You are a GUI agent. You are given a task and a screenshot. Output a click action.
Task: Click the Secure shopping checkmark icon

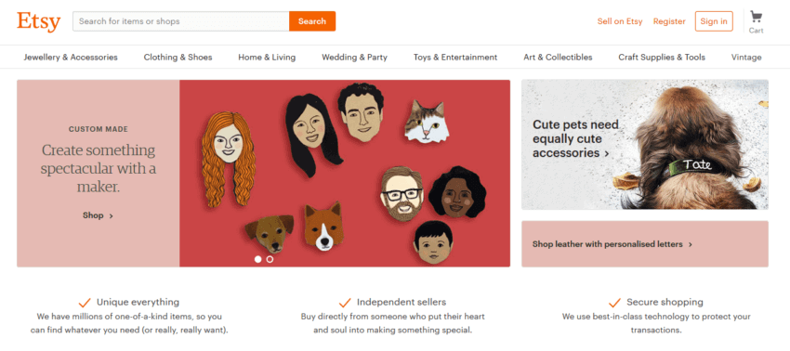[614, 303]
